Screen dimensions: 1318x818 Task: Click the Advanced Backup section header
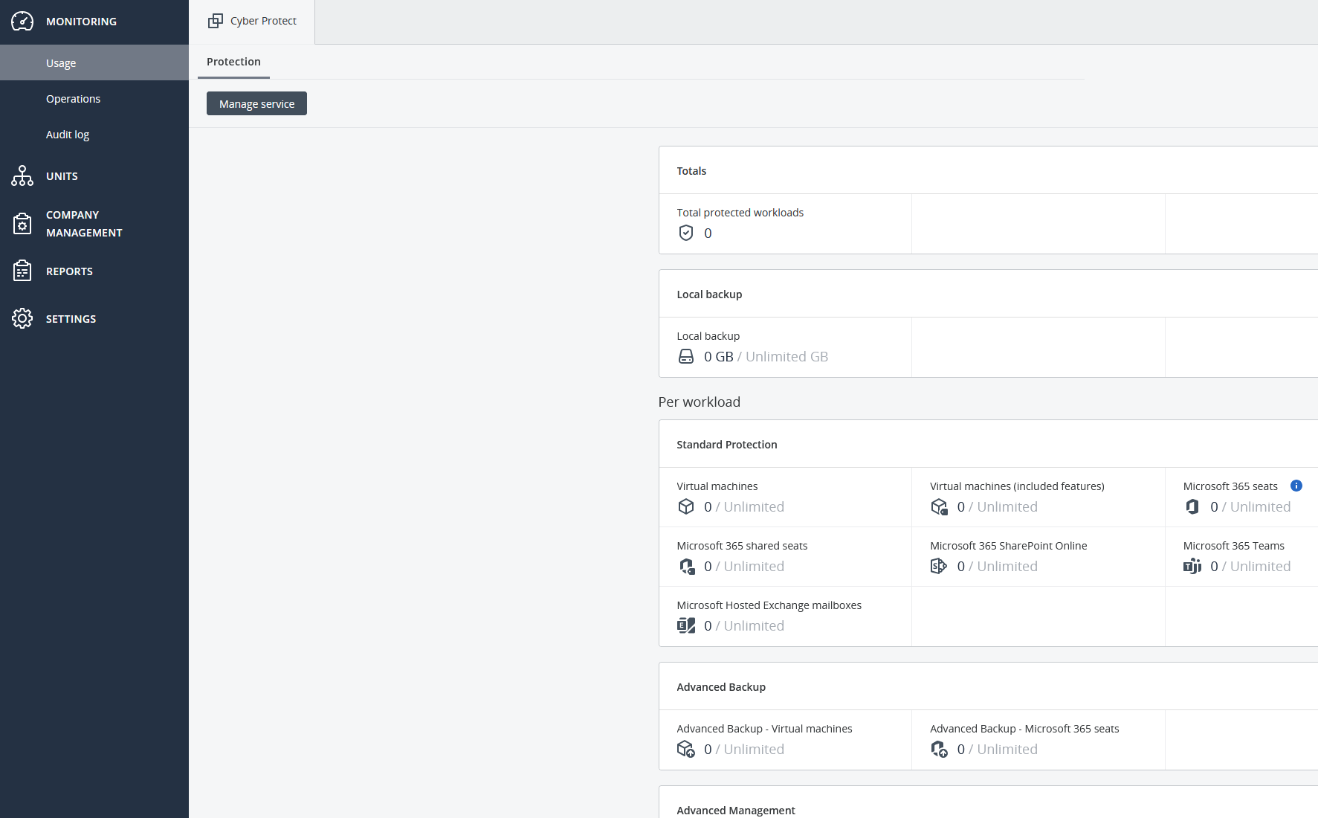[x=720, y=686]
